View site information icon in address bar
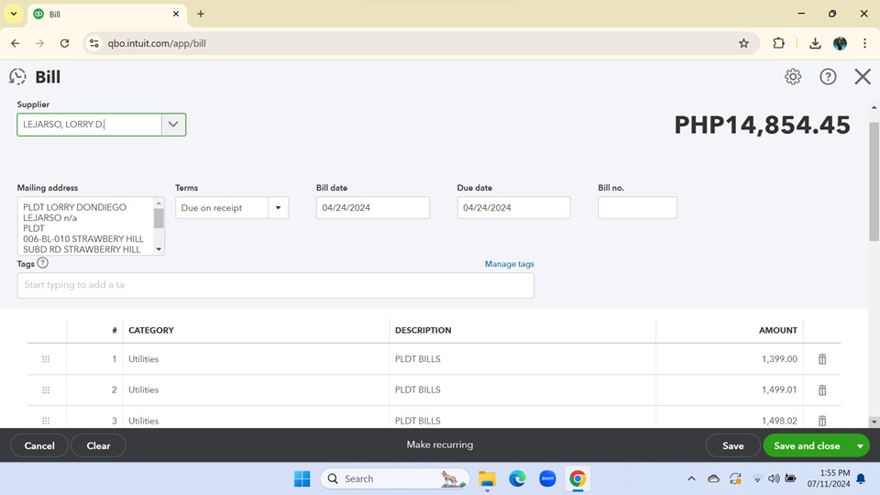 click(94, 43)
